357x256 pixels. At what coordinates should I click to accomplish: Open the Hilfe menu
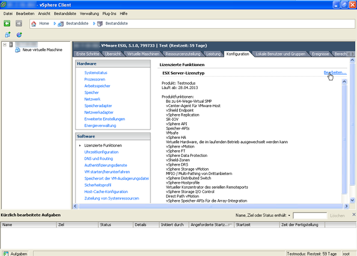tap(124, 14)
